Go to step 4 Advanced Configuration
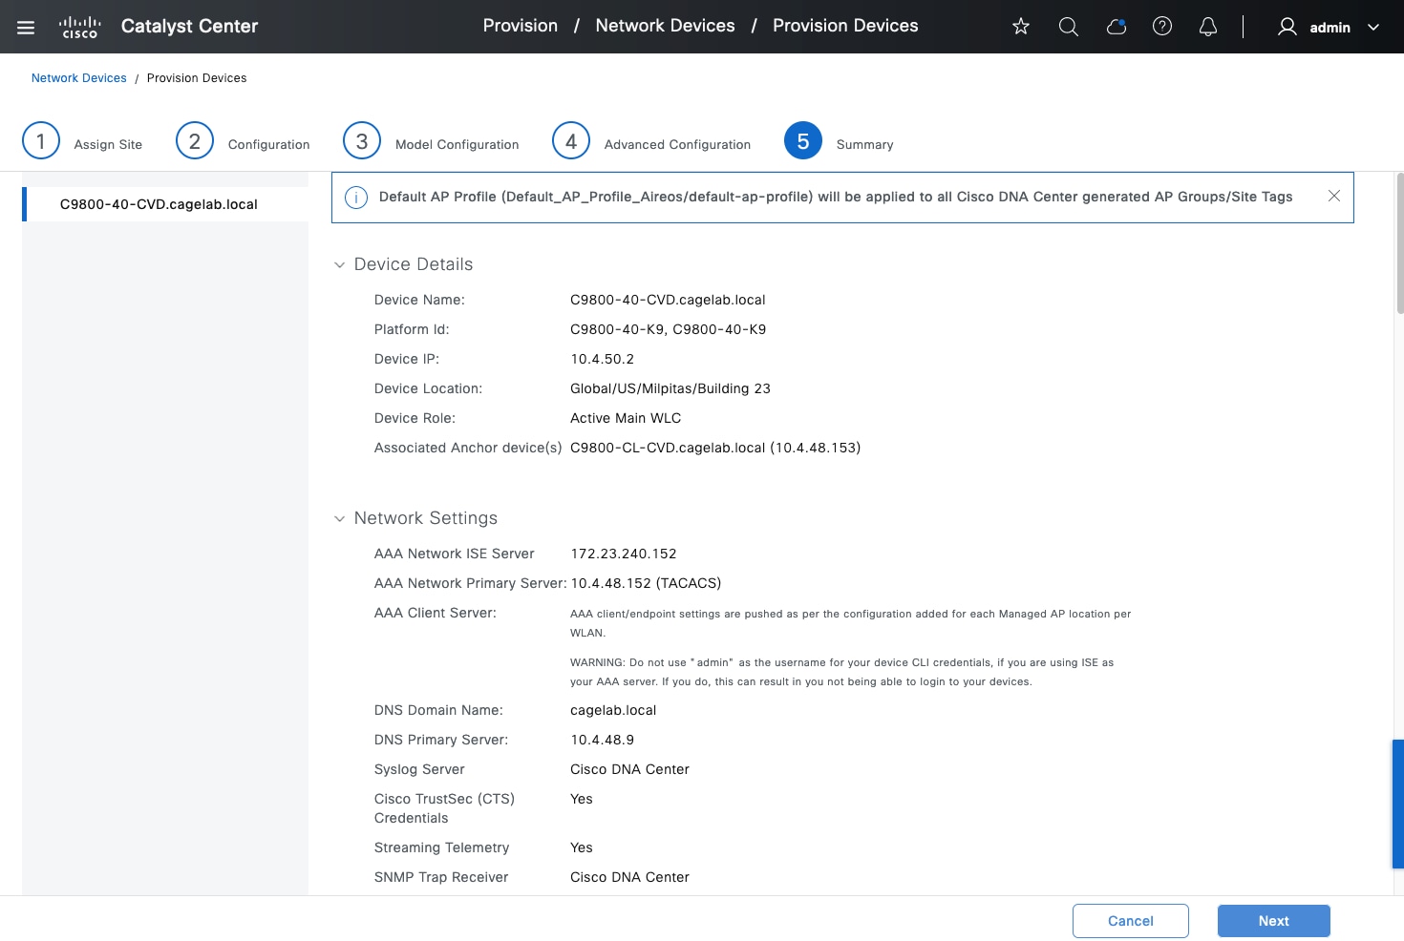Viewport: 1404px width, 941px height. (571, 141)
